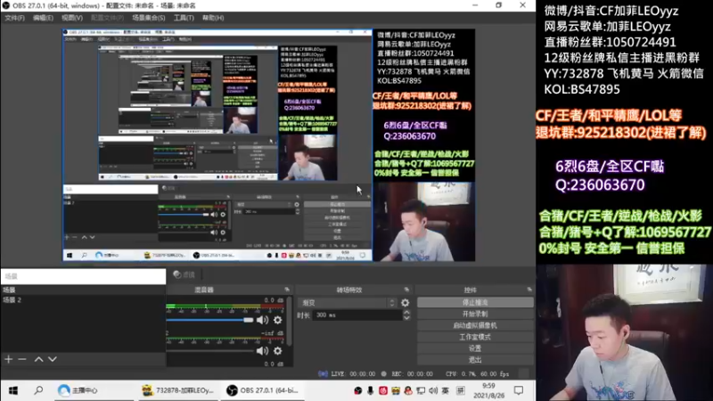The image size is (713, 401).
Task: Open the 滤镜 filters button
Action: [x=184, y=274]
